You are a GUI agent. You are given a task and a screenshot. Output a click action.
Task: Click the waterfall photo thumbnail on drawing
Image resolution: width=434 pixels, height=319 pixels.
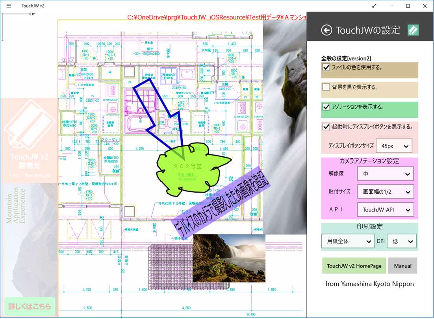pos(229,258)
